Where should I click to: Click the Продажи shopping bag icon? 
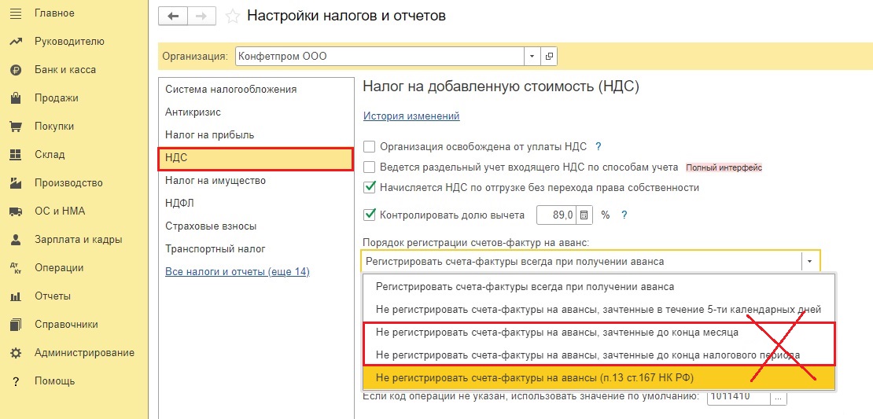coord(16,98)
